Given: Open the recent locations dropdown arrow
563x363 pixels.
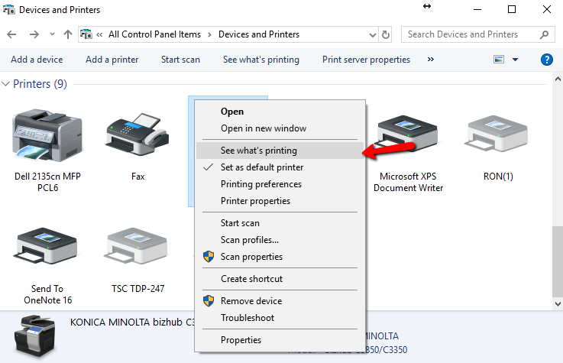Looking at the screenshot, I should click(x=52, y=34).
